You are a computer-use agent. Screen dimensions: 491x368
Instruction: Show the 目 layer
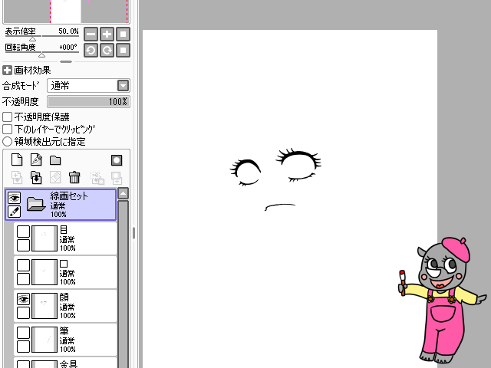[x=23, y=232]
